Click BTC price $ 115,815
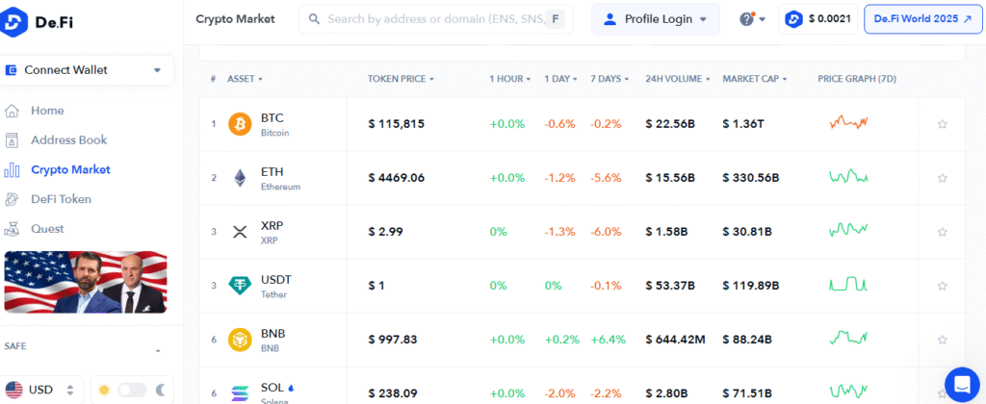 tap(396, 124)
